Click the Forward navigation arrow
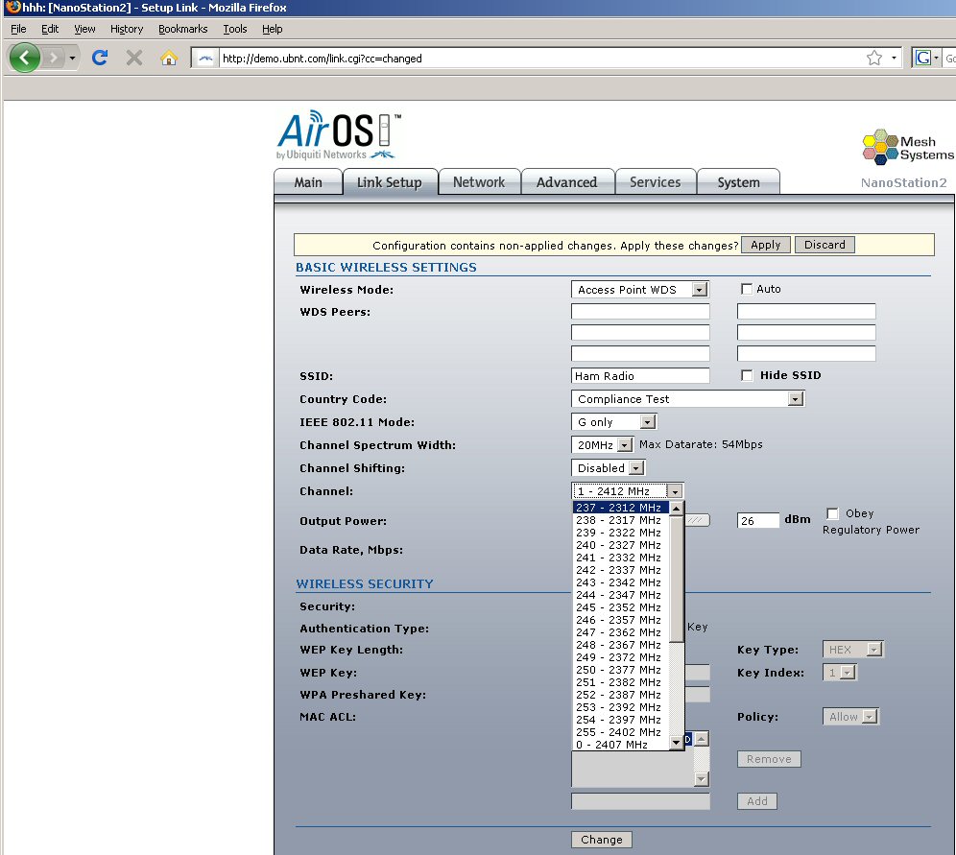Screen dimensions: 956x855 point(54,58)
